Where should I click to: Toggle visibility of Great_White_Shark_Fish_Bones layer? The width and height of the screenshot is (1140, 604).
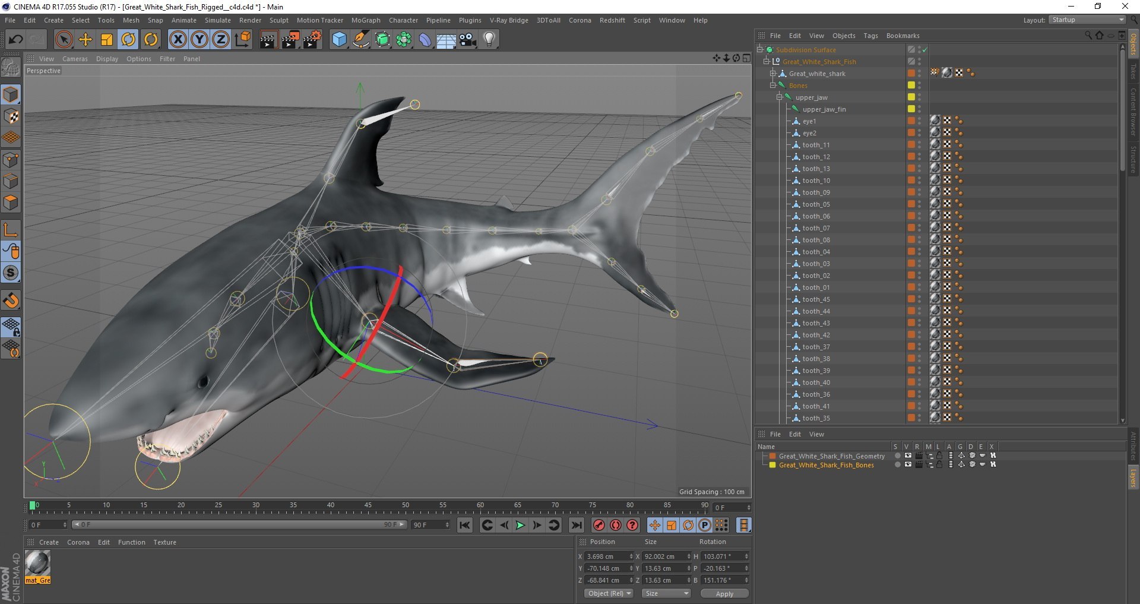[x=907, y=464]
